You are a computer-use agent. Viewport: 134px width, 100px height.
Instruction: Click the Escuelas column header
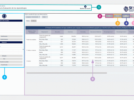click(57, 32)
